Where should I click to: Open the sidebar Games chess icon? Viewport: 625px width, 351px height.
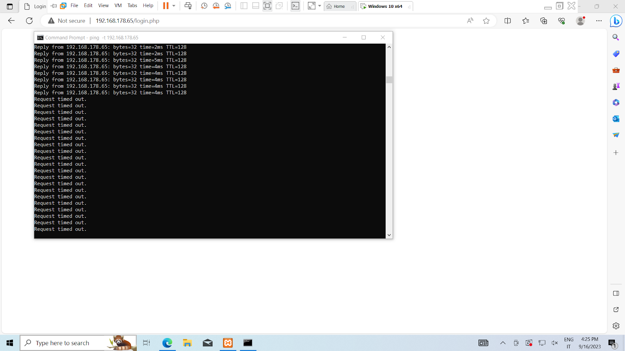point(616,86)
